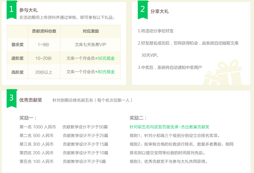Click the green number 3 ribbon badge
The image size is (254, 173).
[x=11, y=98]
